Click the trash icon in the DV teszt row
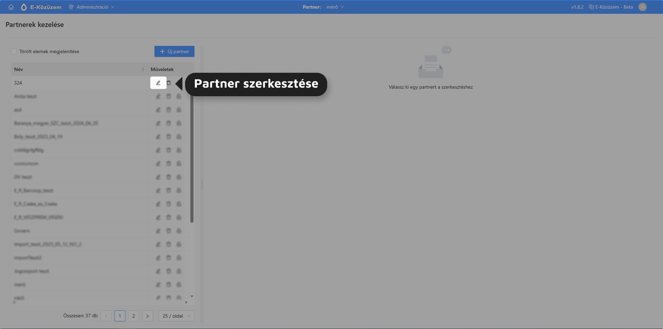The width and height of the screenshot is (663, 329). (169, 177)
